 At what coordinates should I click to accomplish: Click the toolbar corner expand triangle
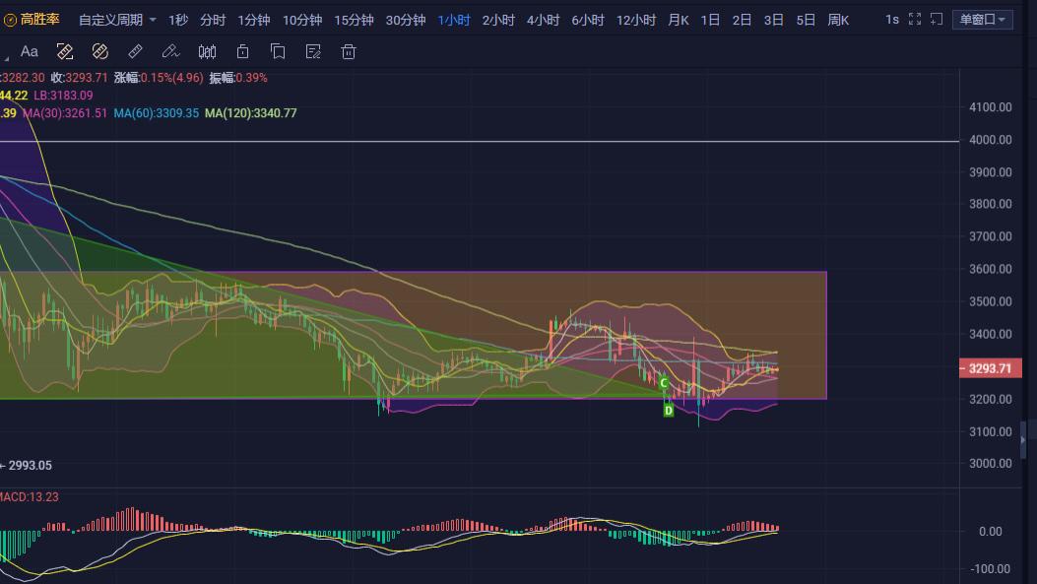coord(6,58)
